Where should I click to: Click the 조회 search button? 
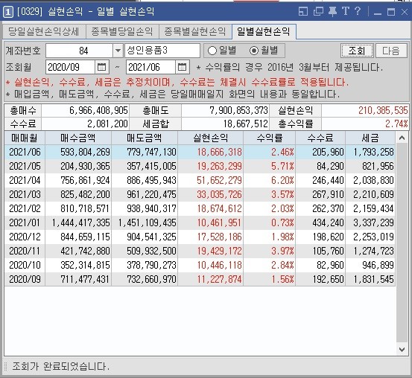pyautogui.click(x=357, y=51)
